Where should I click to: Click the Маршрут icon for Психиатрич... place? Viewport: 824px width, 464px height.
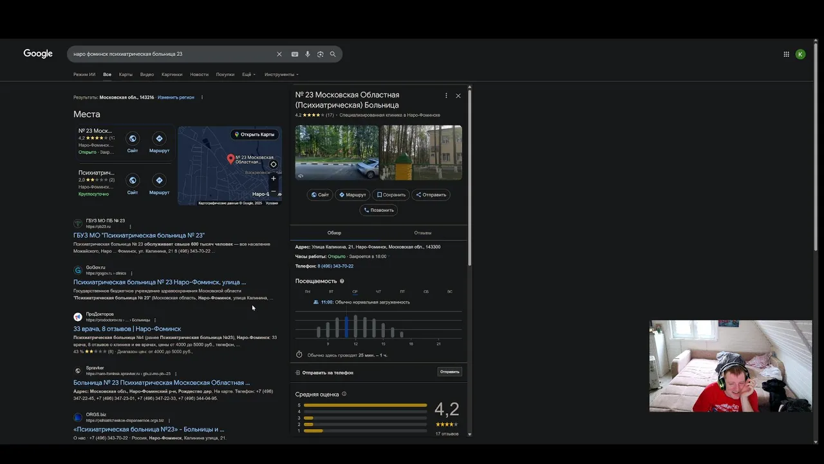[159, 180]
